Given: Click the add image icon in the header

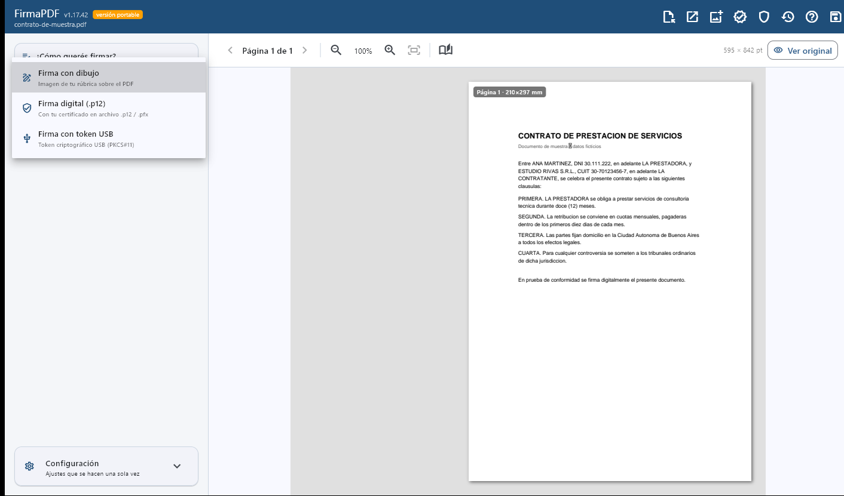Looking at the screenshot, I should tap(716, 17).
